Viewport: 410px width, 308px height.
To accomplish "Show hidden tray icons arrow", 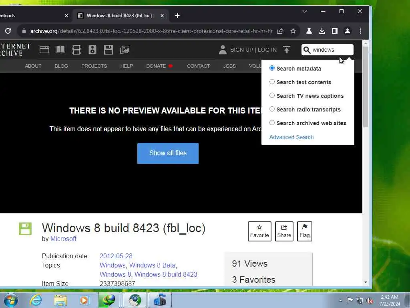I will (340, 300).
